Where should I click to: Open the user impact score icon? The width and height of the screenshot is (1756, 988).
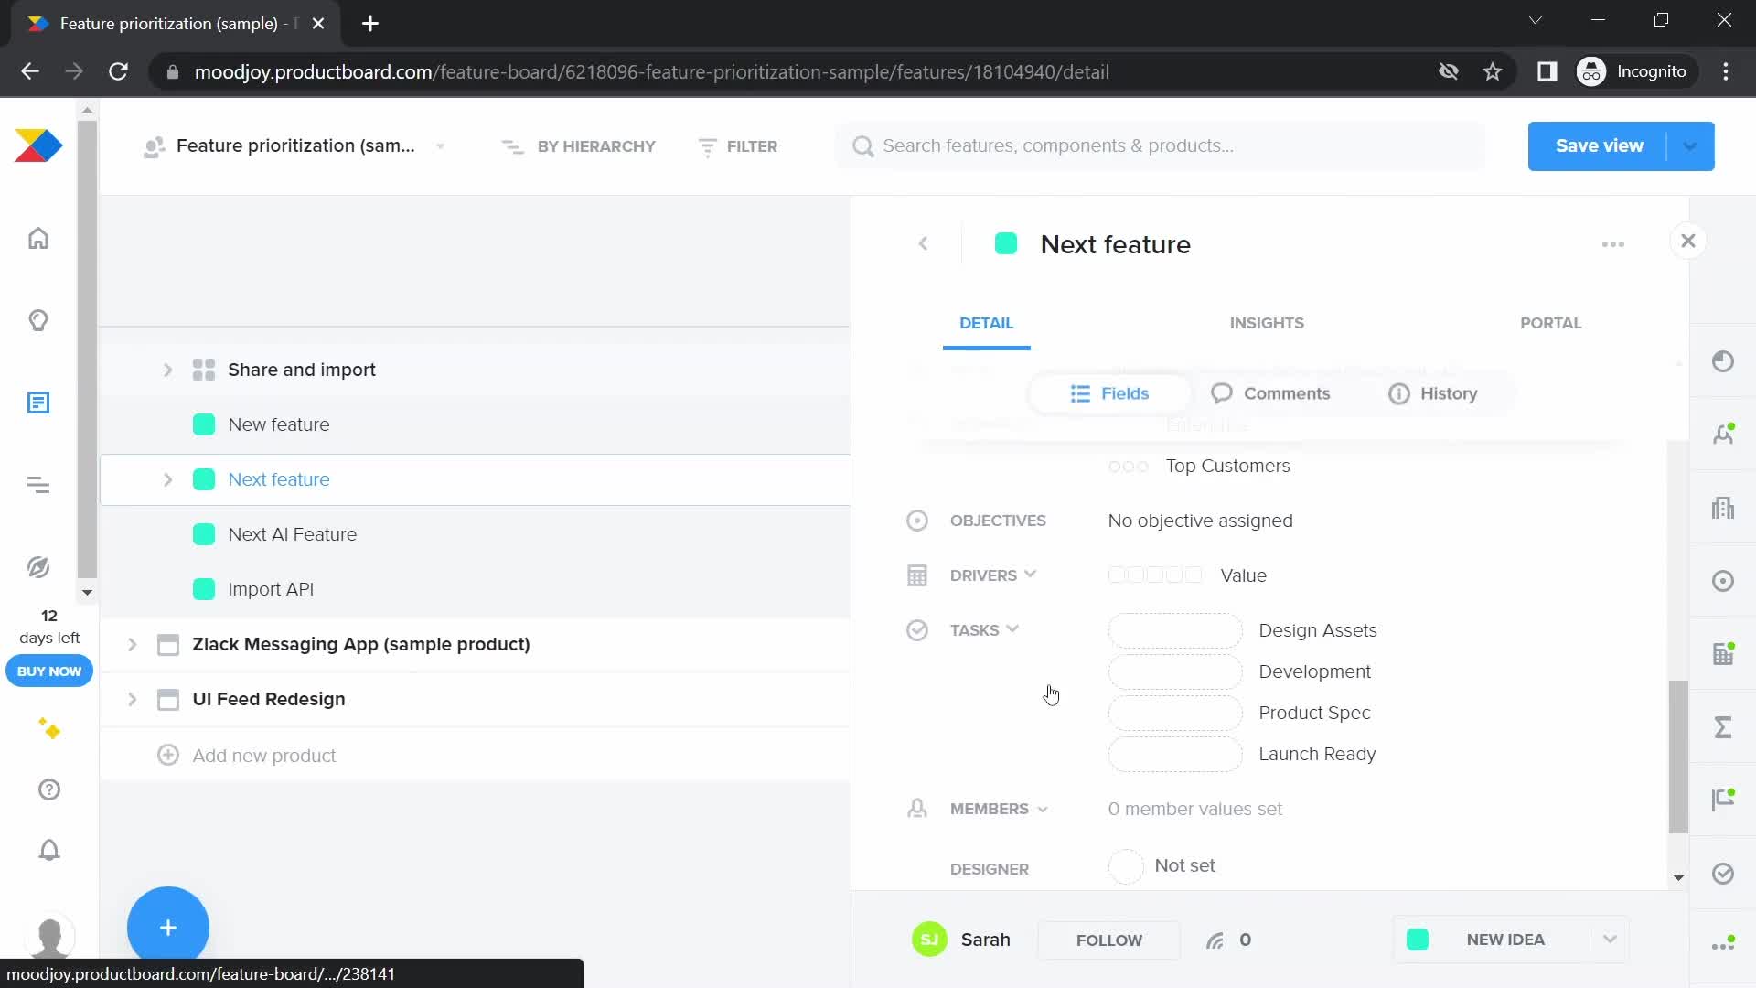[x=1723, y=435]
